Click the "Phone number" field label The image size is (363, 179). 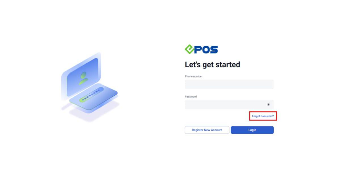click(x=194, y=76)
